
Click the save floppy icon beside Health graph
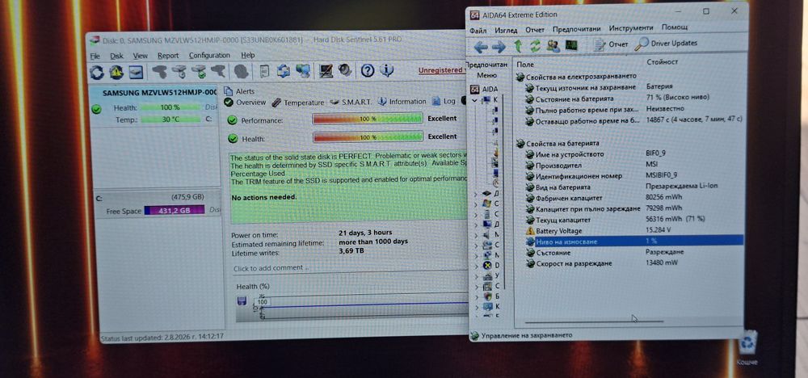tap(241, 301)
